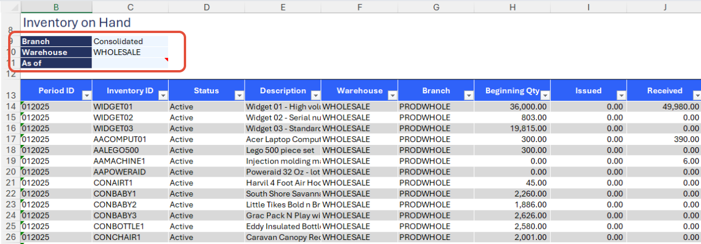The height and width of the screenshot is (244, 701).
Task: Select the AACOMPUT01 inventory ID cell
Action: pyautogui.click(x=130, y=139)
